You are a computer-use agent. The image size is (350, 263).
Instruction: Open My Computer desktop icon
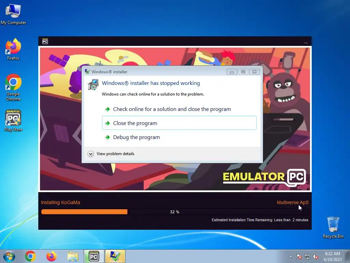13,14
